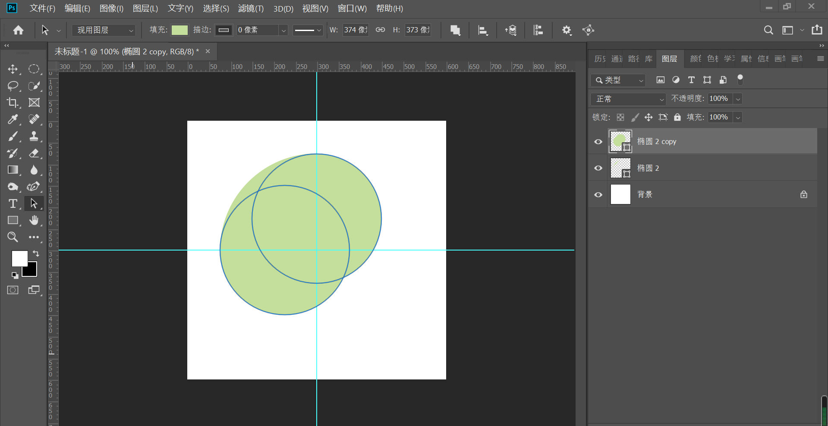Open the 图层(L) menu
Viewport: 828px width, 426px height.
click(x=145, y=9)
